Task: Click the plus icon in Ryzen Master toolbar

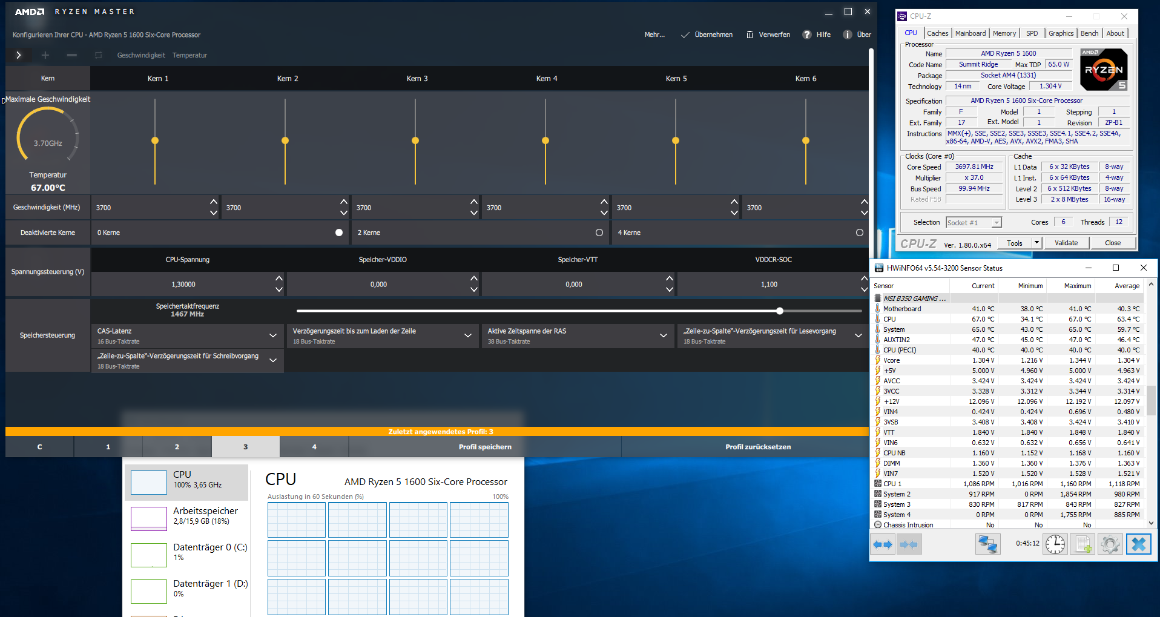Action: tap(45, 55)
